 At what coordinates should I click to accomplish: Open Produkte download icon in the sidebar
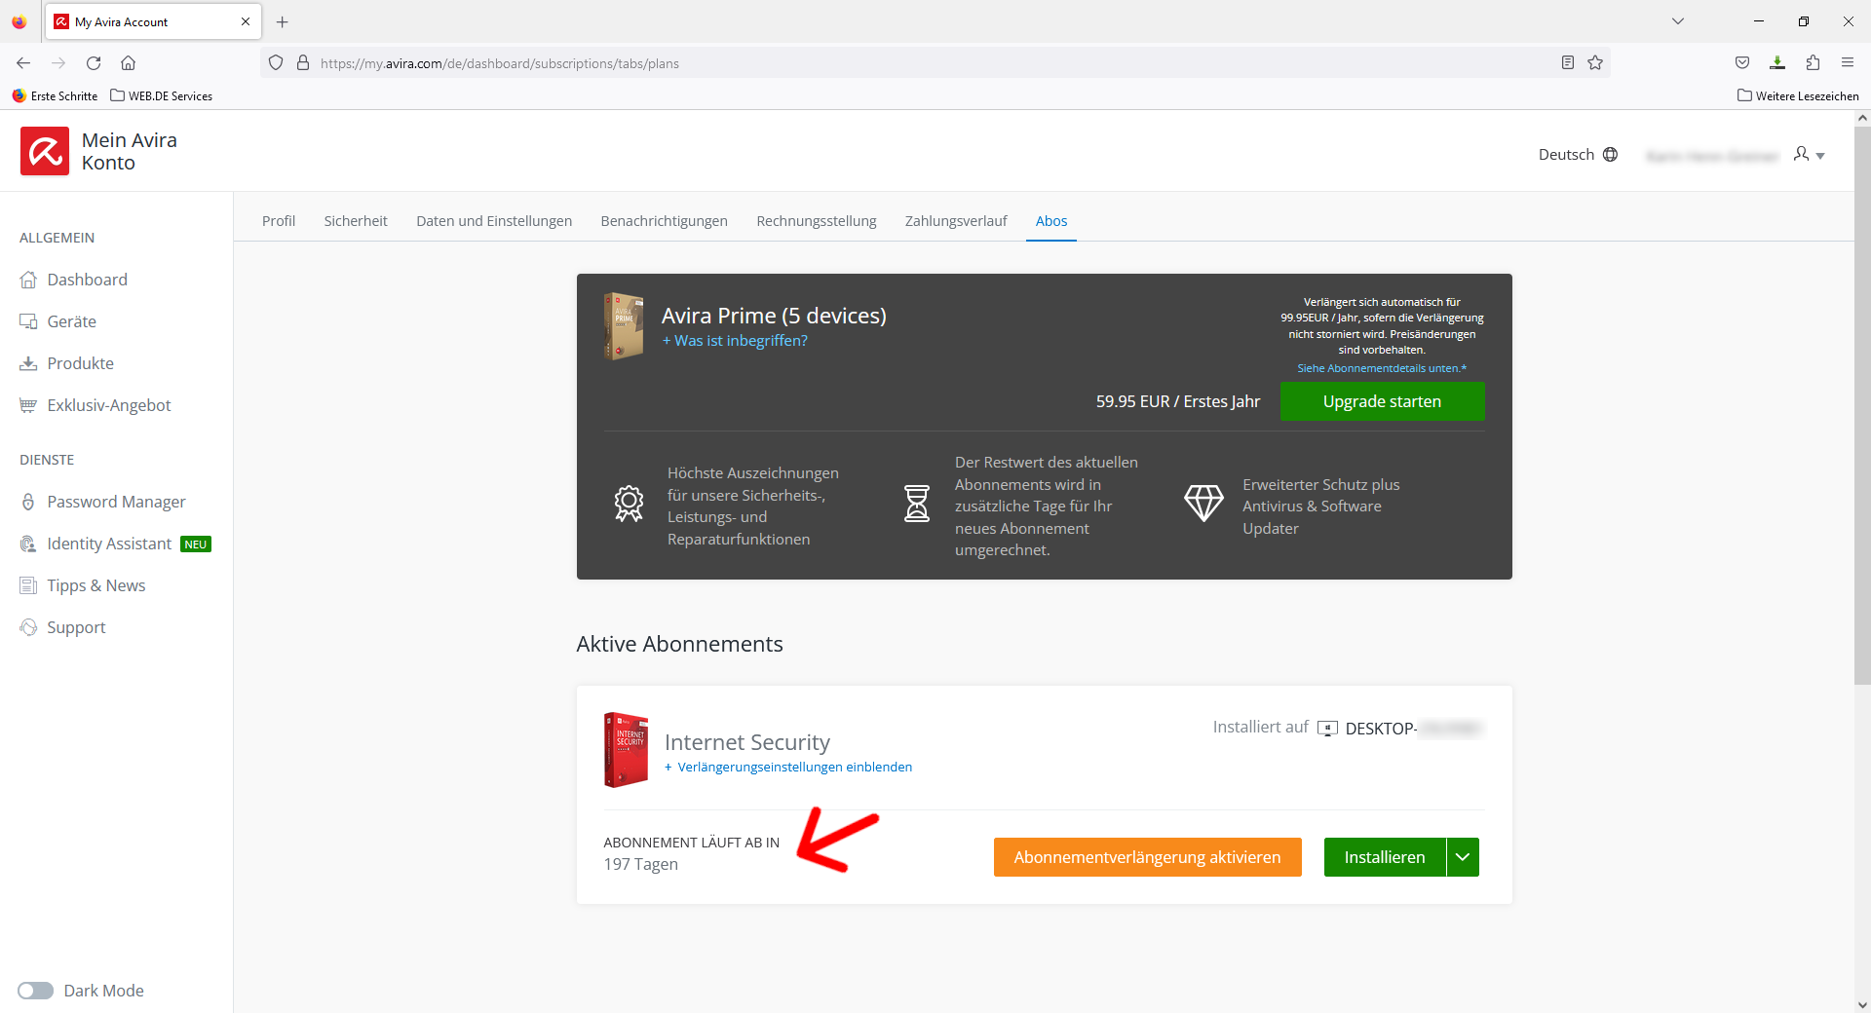[x=28, y=363]
